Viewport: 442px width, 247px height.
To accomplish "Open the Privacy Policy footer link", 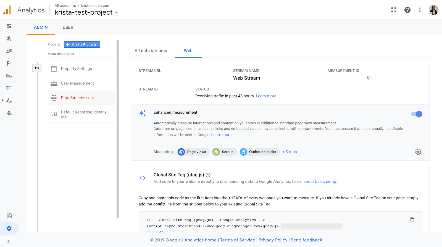I will point(273,240).
